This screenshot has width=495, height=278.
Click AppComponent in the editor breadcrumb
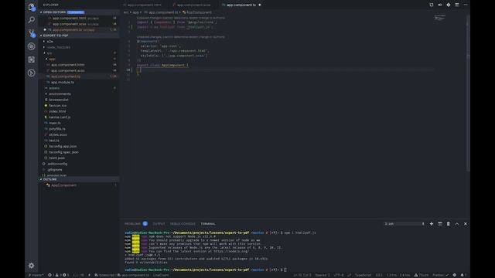(199, 12)
